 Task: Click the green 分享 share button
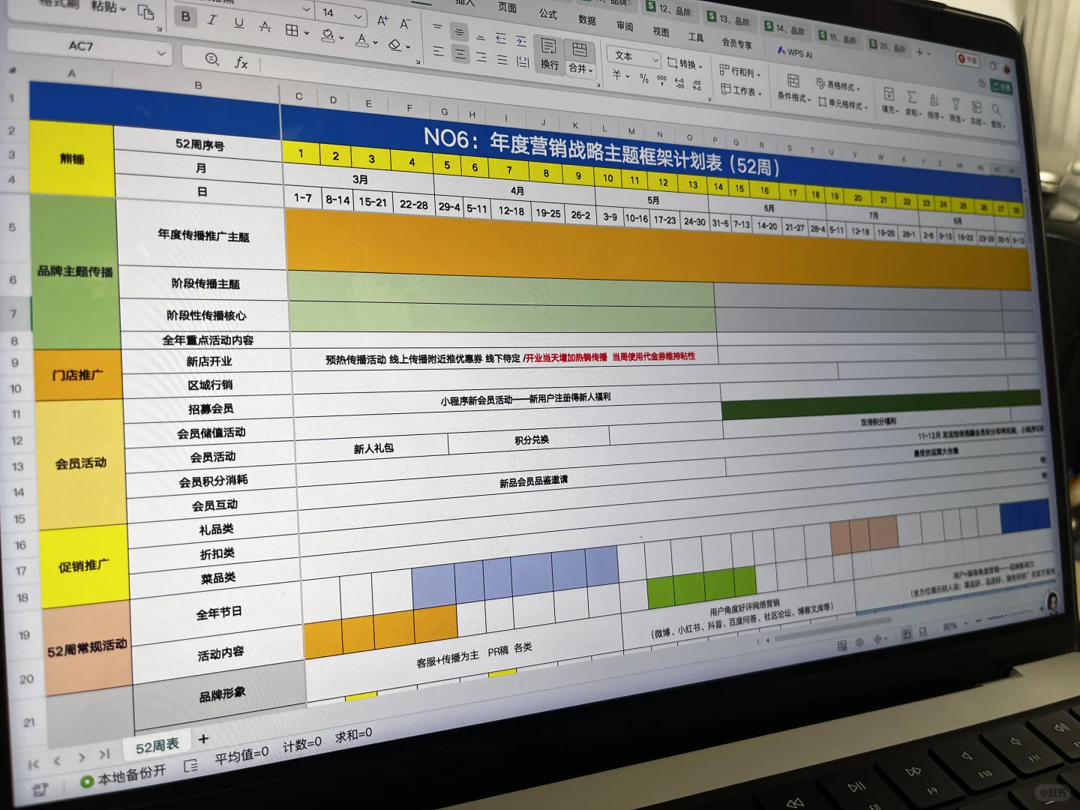[1001, 87]
